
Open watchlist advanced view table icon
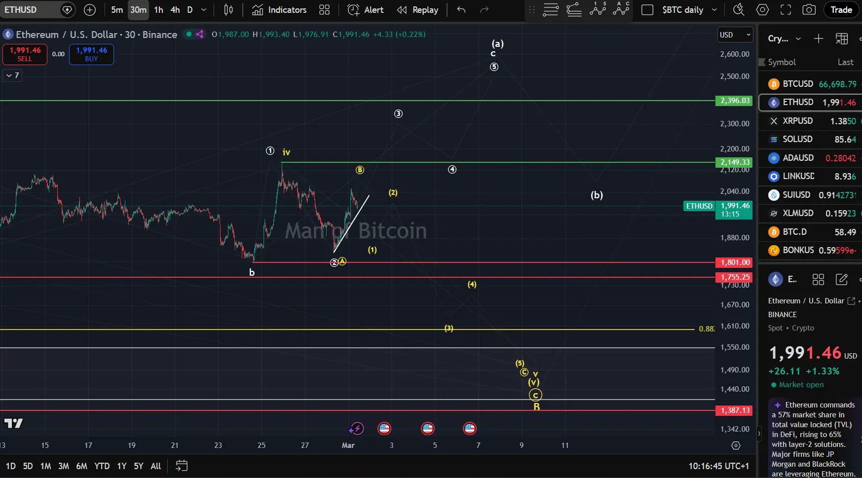click(842, 38)
